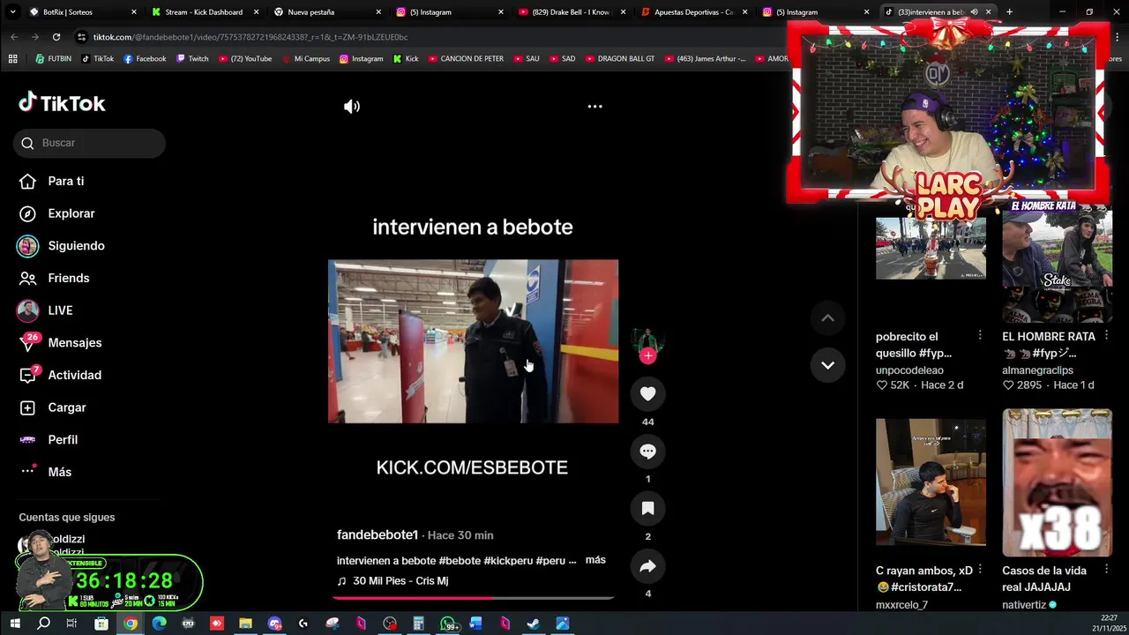Open the Twitch bookmark
The image size is (1129, 635).
(x=192, y=59)
